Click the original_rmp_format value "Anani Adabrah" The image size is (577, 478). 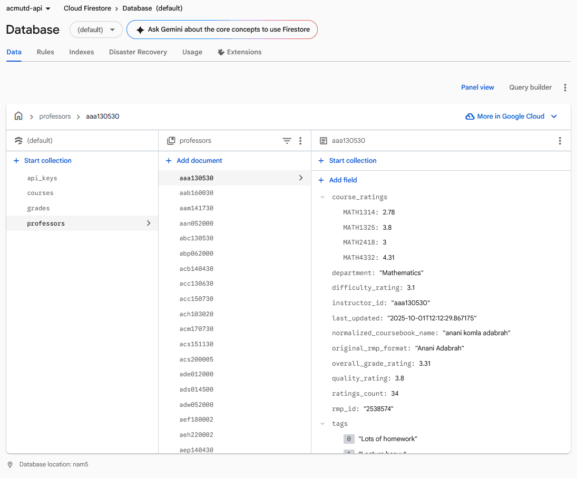point(439,348)
